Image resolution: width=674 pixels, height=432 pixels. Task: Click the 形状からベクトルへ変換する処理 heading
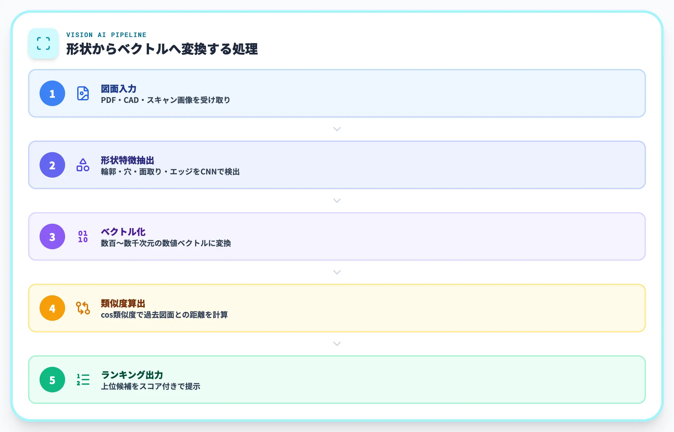coord(163,49)
